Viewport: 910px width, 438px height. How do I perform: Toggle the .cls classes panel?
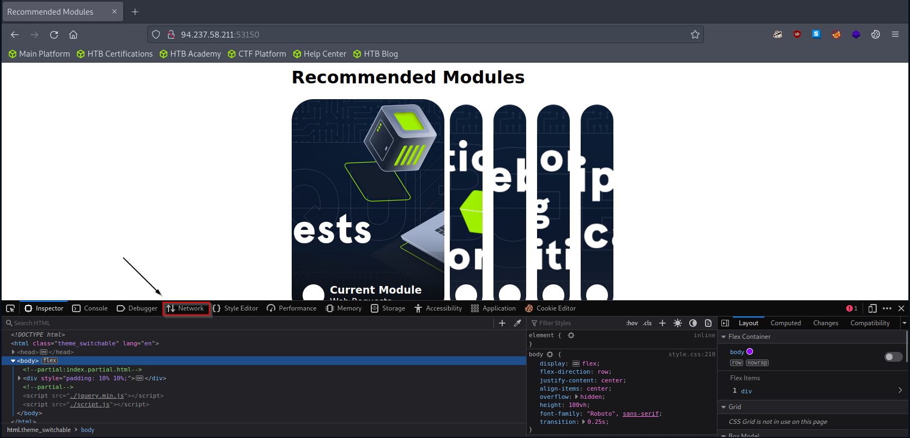(x=647, y=323)
